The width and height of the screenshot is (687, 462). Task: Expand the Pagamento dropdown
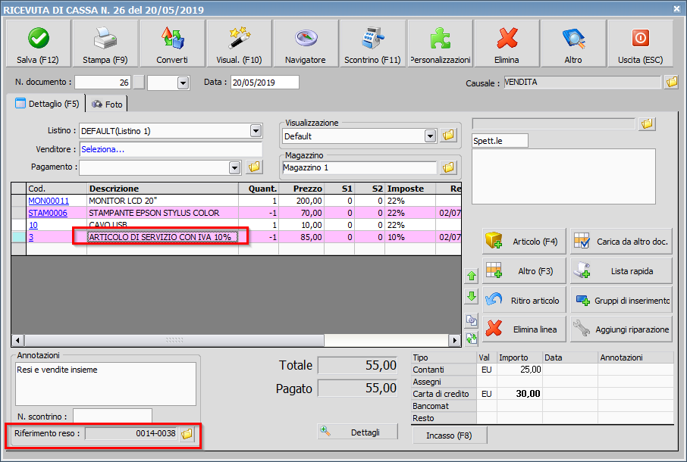(235, 167)
